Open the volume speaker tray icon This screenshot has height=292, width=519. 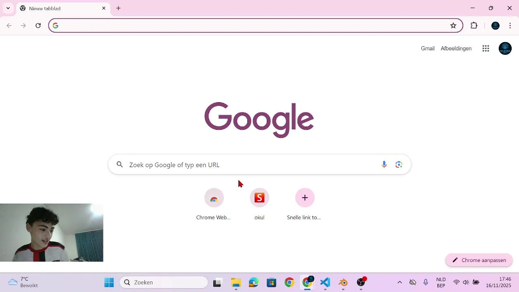pyautogui.click(x=466, y=282)
